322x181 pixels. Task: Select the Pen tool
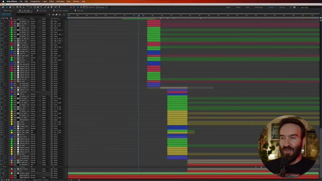pos(38,7)
